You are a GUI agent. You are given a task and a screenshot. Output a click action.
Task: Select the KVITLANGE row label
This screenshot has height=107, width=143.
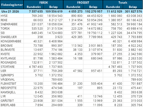tap(8, 58)
